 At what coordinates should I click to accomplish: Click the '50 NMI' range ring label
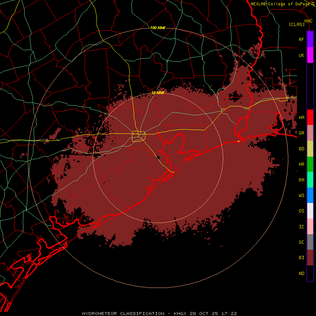point(158,93)
